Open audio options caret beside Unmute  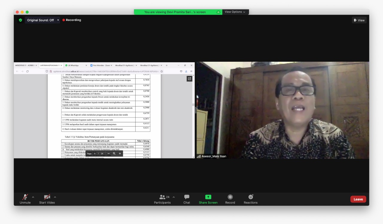(x=33, y=197)
